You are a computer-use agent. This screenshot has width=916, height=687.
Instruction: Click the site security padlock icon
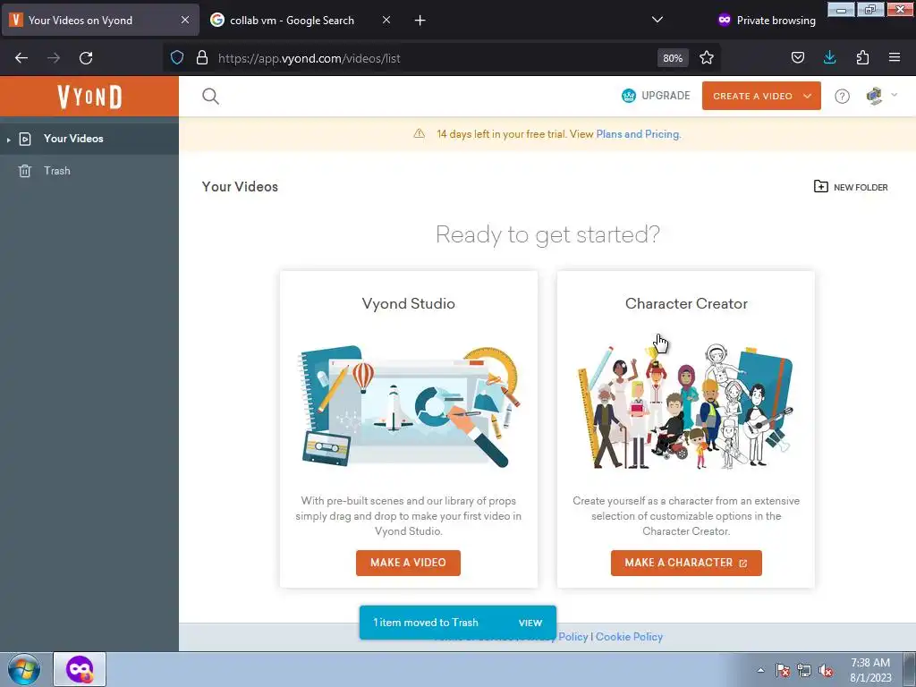pos(202,57)
